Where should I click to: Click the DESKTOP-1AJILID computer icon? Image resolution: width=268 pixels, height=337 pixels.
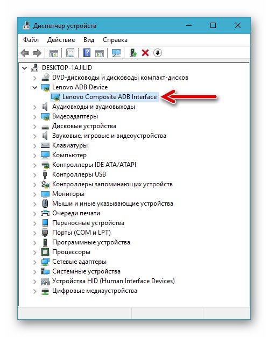[x=35, y=68]
